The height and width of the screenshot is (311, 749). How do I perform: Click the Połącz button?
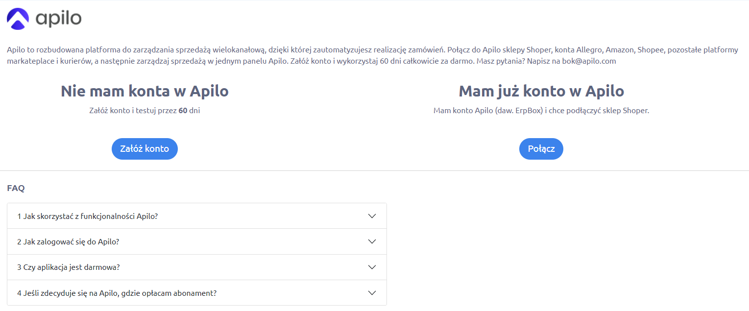point(541,149)
